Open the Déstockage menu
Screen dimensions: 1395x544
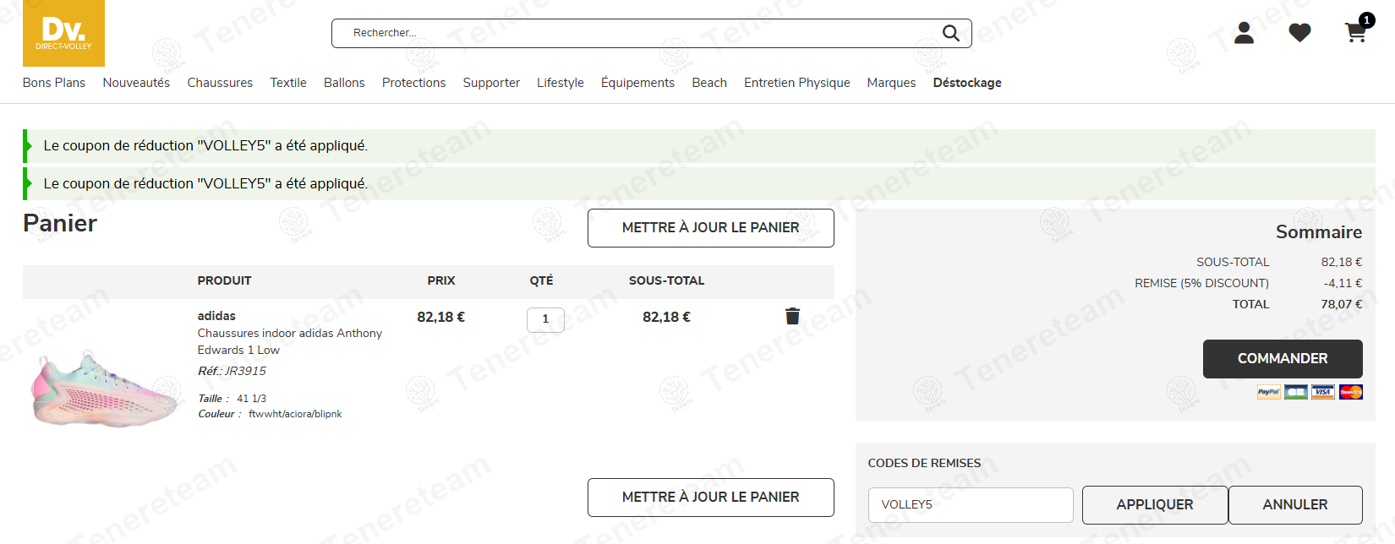(967, 83)
